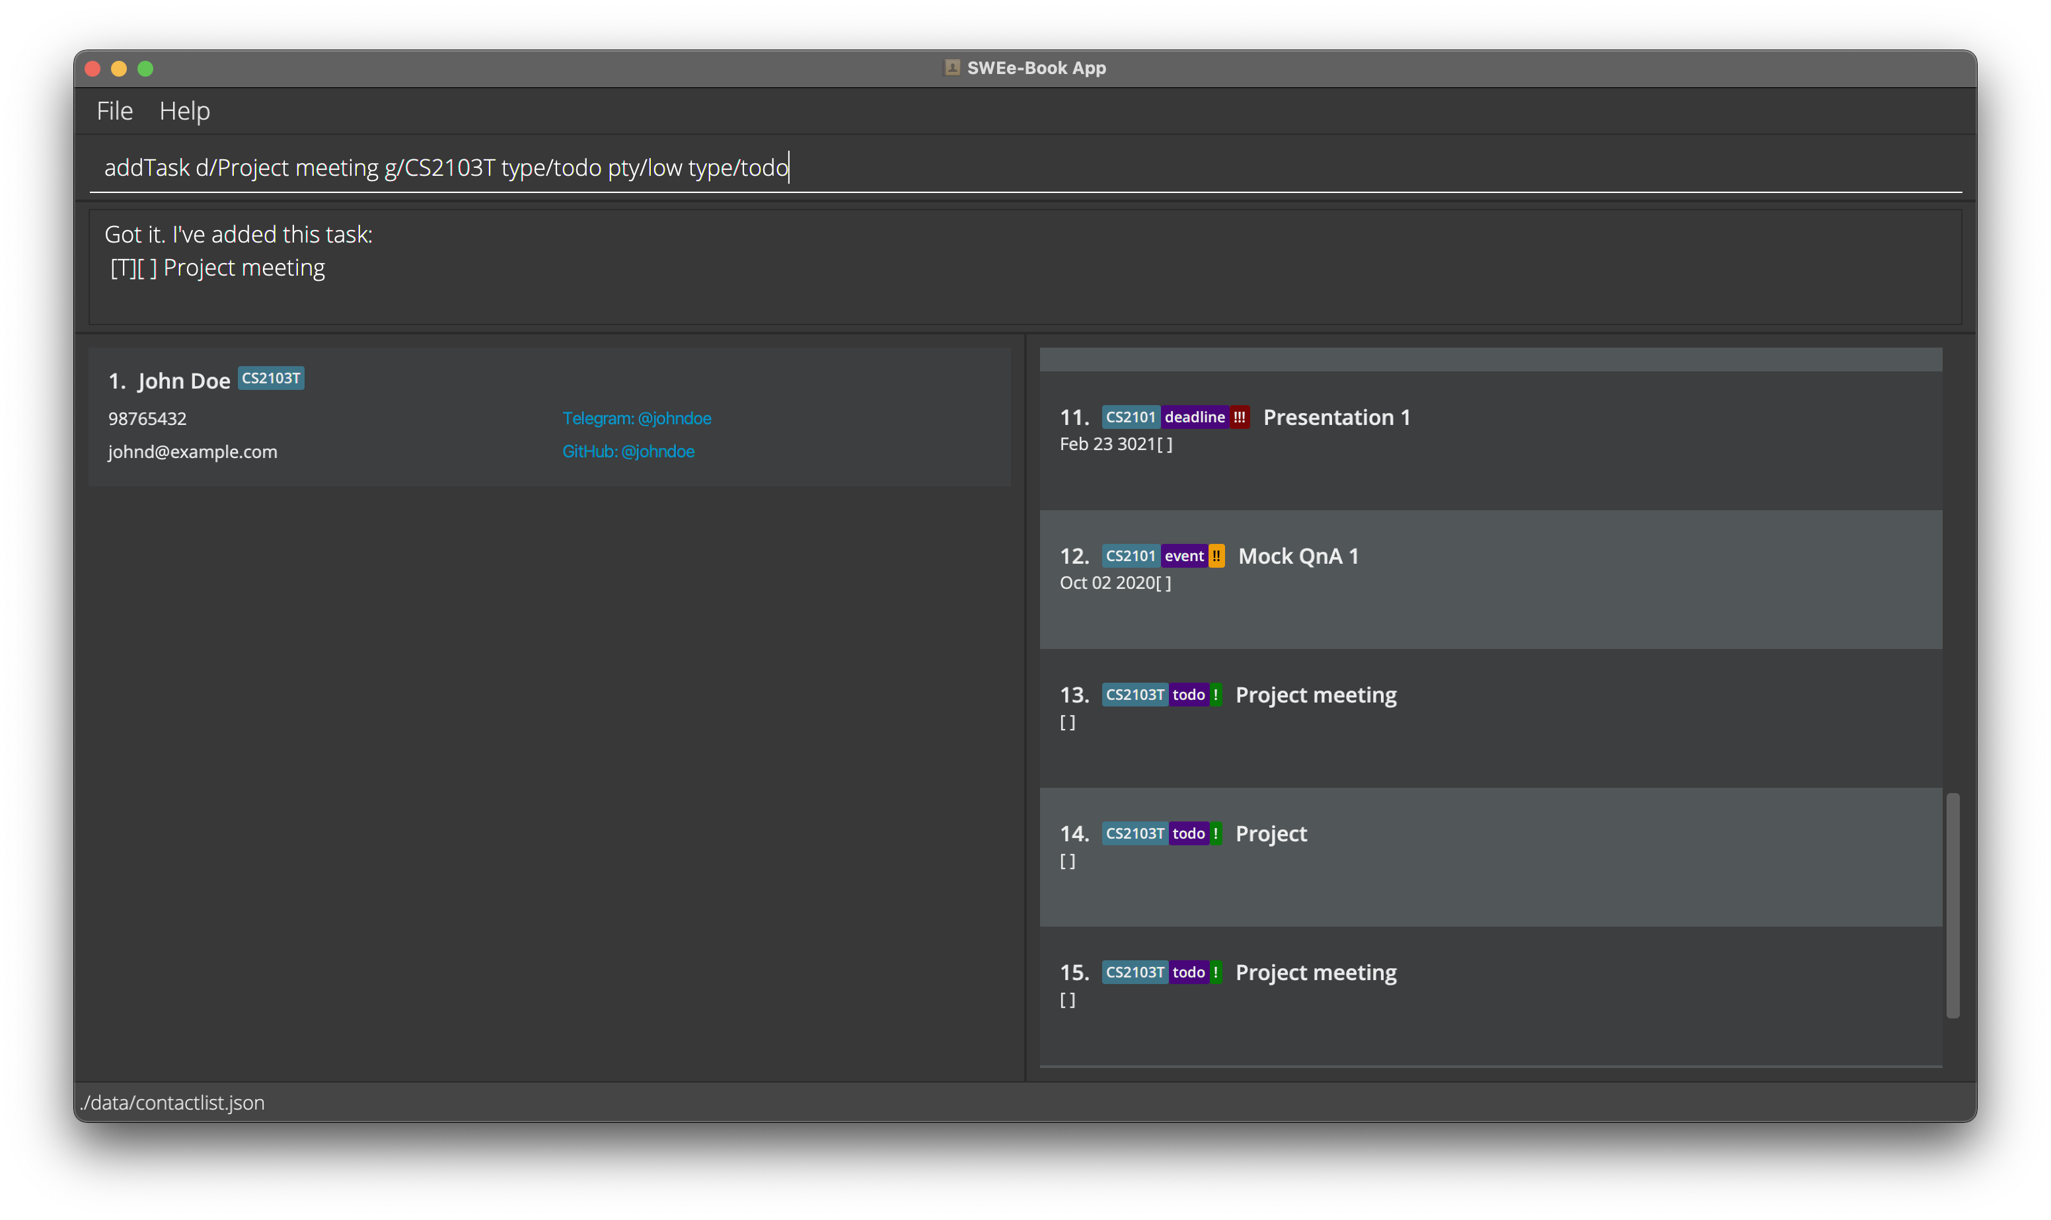This screenshot has height=1220, width=2051.
Task: Open the Help menu
Action: pos(184,111)
